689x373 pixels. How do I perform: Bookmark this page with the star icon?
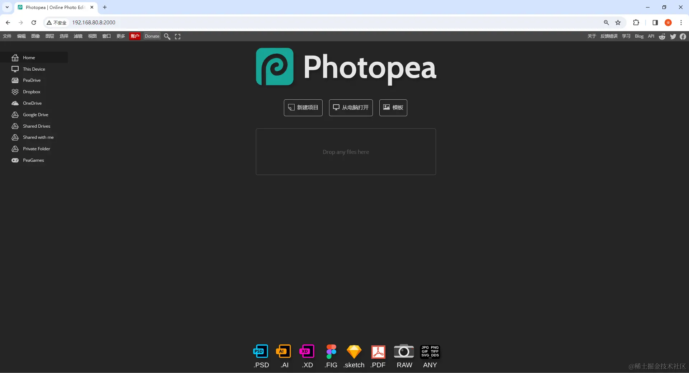click(618, 22)
